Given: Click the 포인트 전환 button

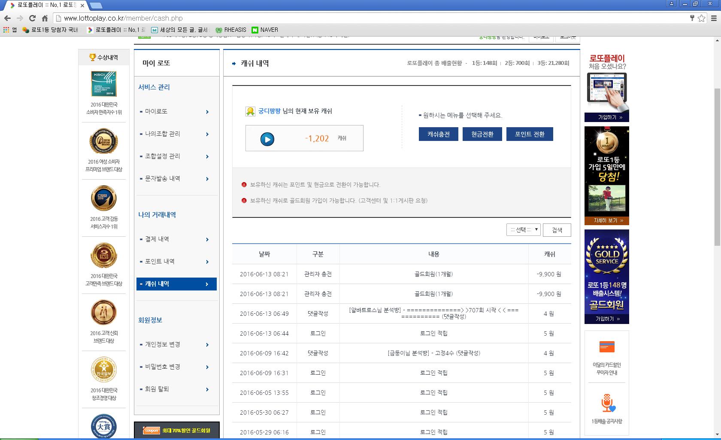Looking at the screenshot, I should (x=530, y=134).
